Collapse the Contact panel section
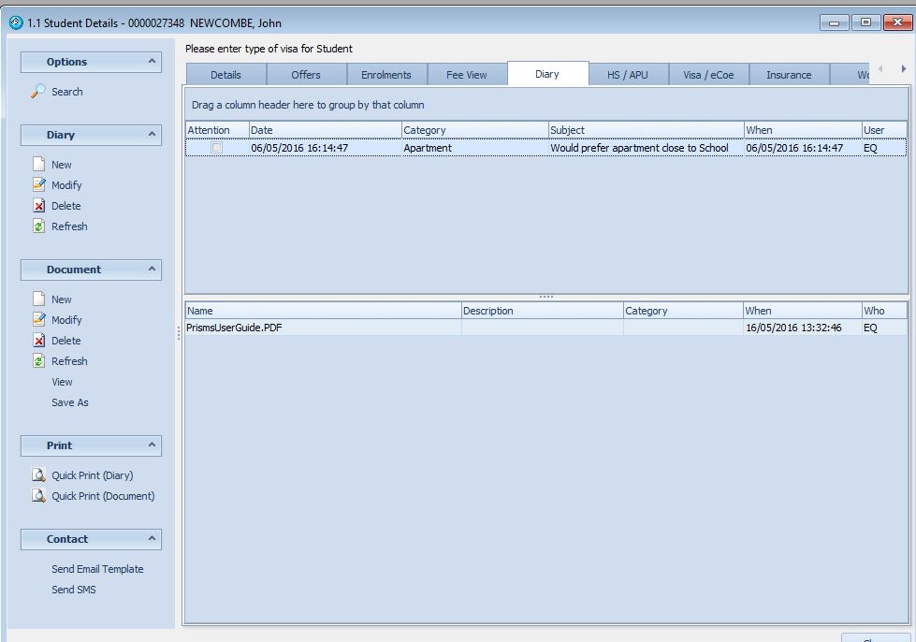The width and height of the screenshot is (916, 642). (x=152, y=539)
